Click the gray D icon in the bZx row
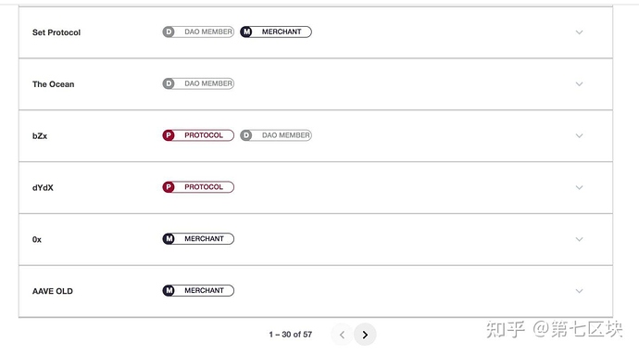The width and height of the screenshot is (639, 355). coord(246,135)
